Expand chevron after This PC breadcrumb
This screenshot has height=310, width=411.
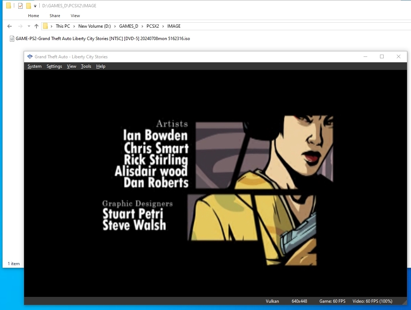[74, 26]
